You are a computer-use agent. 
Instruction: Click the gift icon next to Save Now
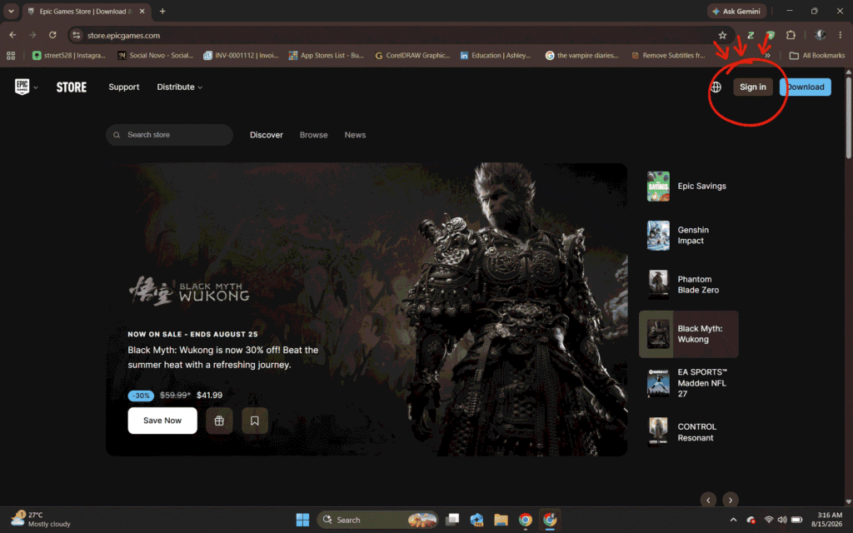pyautogui.click(x=219, y=421)
